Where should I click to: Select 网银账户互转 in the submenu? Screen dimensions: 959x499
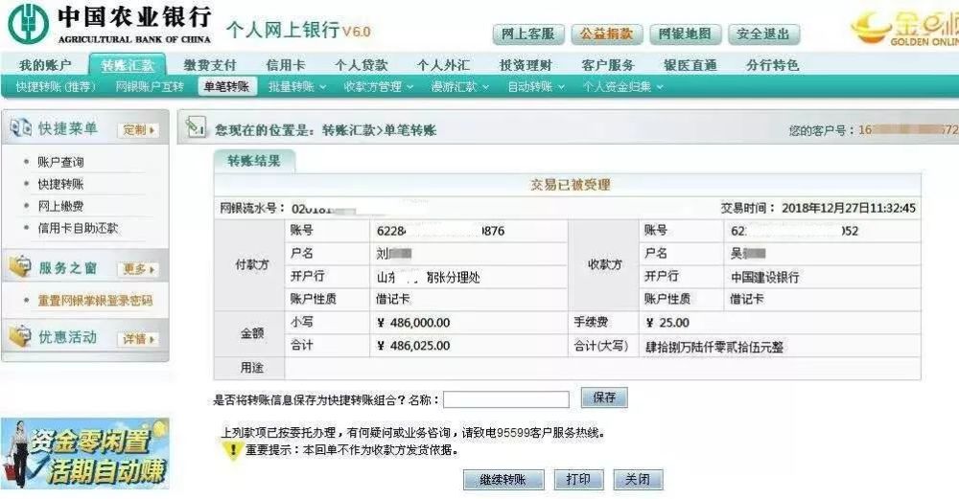click(150, 87)
